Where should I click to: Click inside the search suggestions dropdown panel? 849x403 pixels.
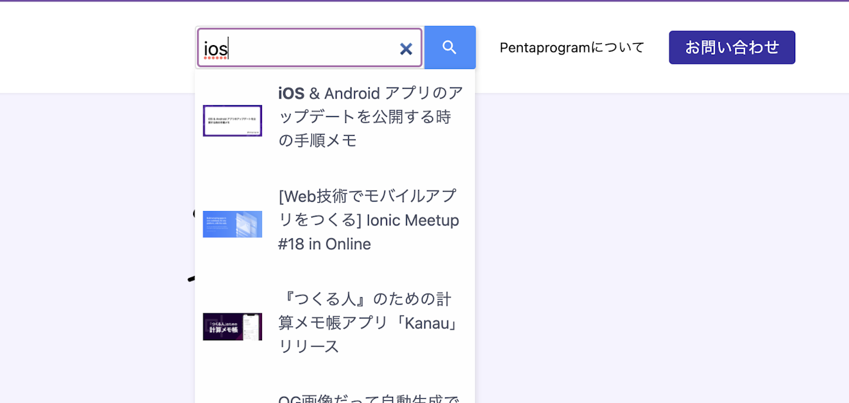(334, 239)
